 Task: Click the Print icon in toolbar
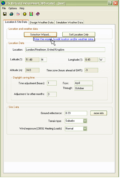coord(11,14)
